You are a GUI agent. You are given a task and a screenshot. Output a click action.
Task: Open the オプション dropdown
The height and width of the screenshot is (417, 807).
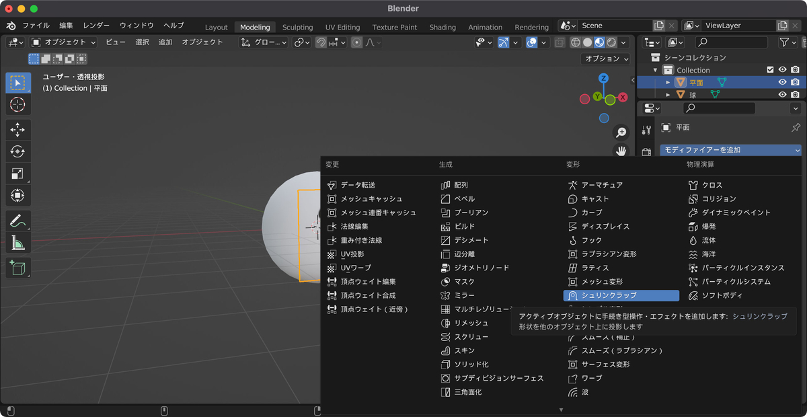[x=606, y=59]
